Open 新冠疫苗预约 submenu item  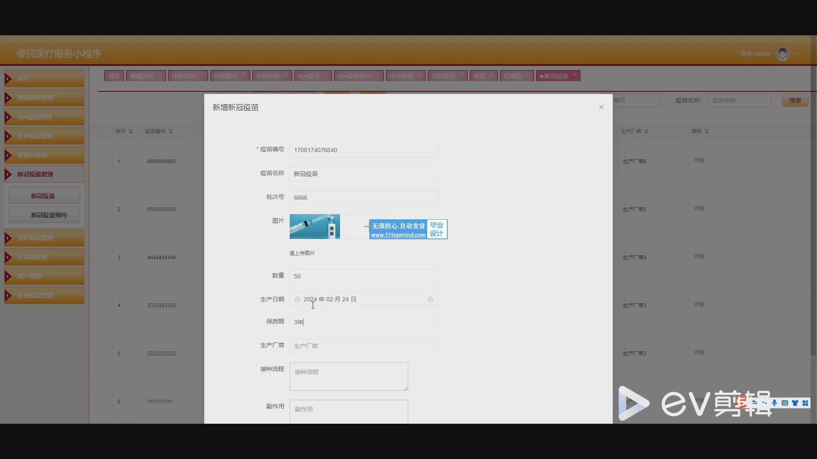[x=44, y=215]
